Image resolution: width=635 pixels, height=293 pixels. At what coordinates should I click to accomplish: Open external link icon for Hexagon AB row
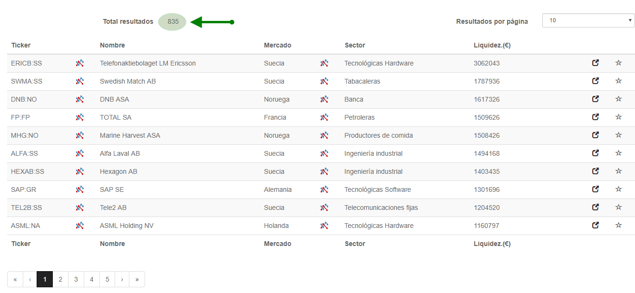point(596,171)
